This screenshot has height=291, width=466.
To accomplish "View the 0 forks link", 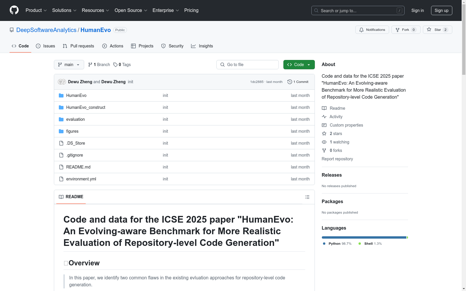I will [x=332, y=150].
